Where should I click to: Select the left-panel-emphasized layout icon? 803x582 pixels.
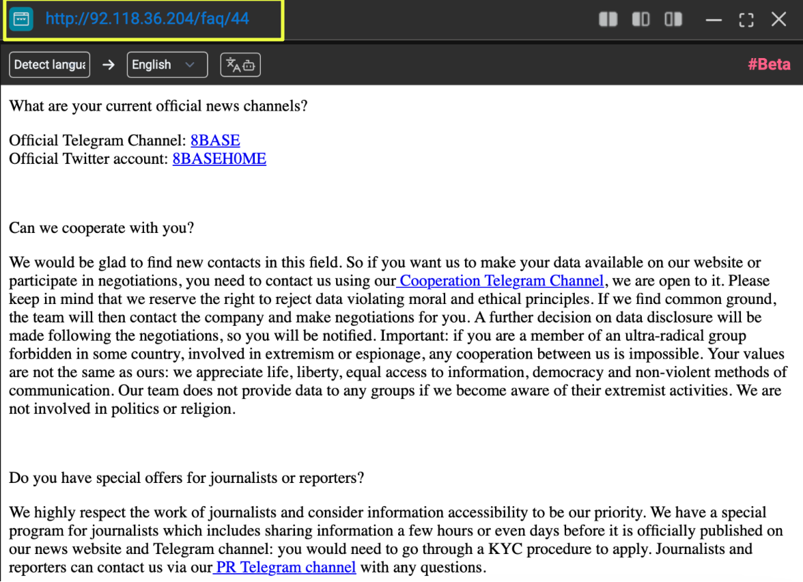tap(640, 19)
